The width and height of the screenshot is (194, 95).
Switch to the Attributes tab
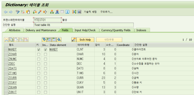[x=14, y=30]
